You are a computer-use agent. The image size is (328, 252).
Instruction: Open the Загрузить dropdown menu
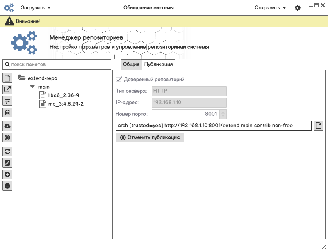pyautogui.click(x=36, y=8)
